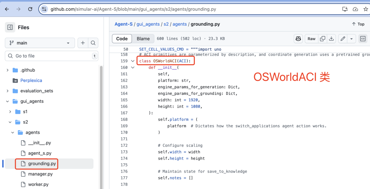370x189 pixels.
Task: Click the OSWorldACI class name in code
Action: [x=165, y=61]
